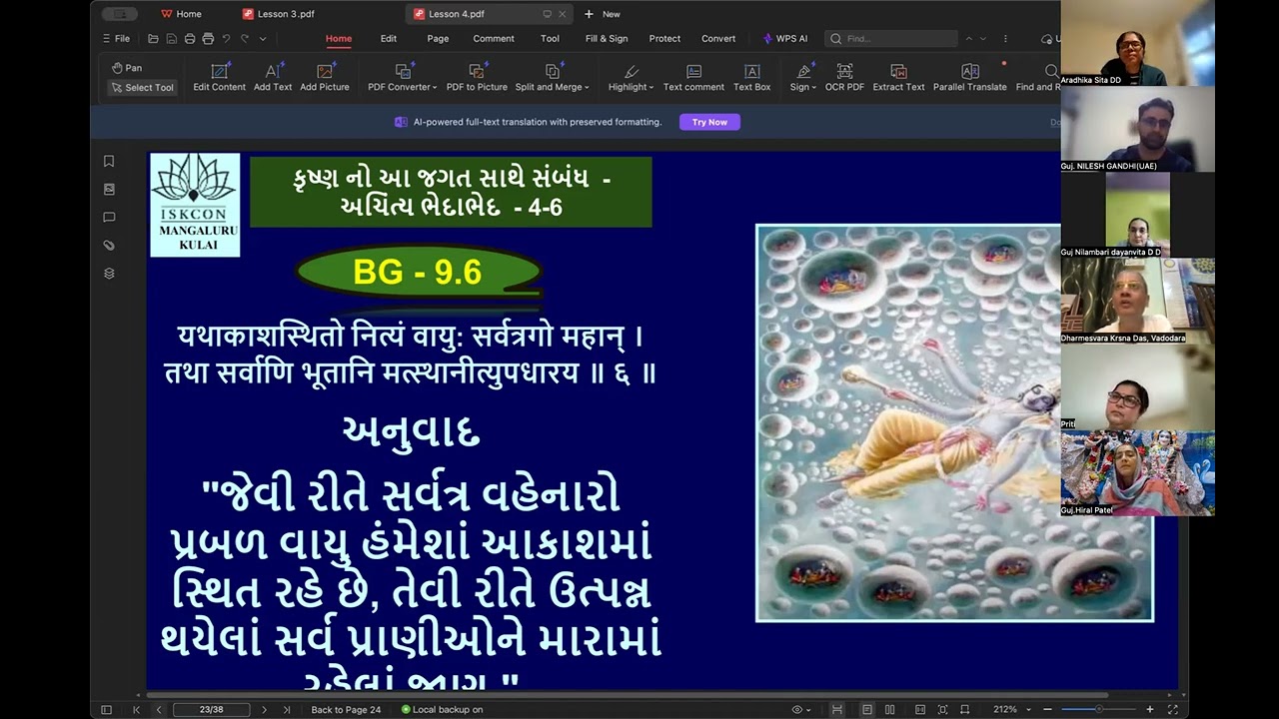Open eye protection mode dropdown

click(801, 709)
